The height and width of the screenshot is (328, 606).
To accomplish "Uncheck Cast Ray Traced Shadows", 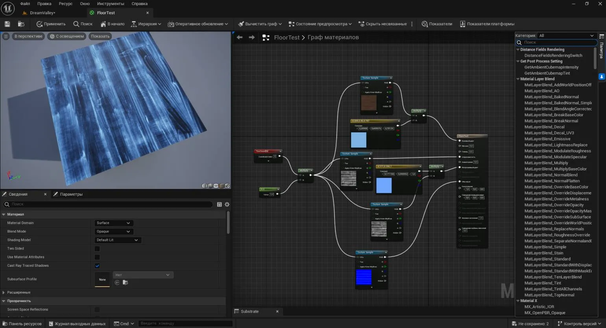I will [97, 266].
